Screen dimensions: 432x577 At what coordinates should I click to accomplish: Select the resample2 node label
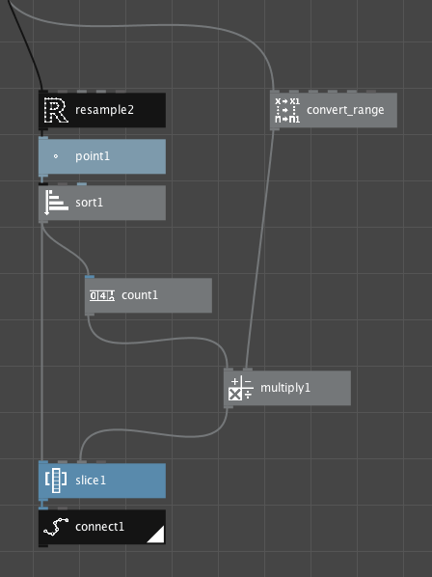(x=104, y=110)
